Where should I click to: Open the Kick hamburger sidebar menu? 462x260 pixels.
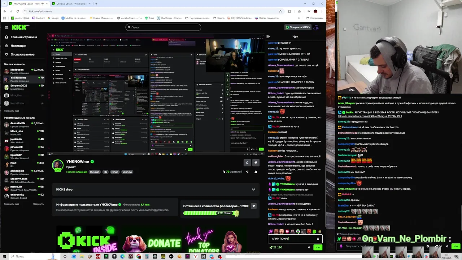coord(6,27)
